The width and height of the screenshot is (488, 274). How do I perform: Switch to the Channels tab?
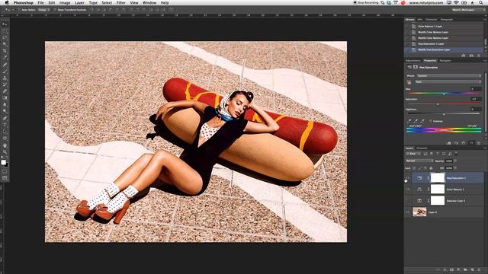point(422,148)
